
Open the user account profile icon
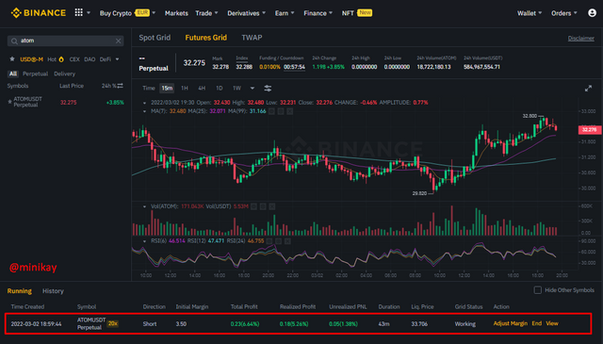tap(592, 12)
